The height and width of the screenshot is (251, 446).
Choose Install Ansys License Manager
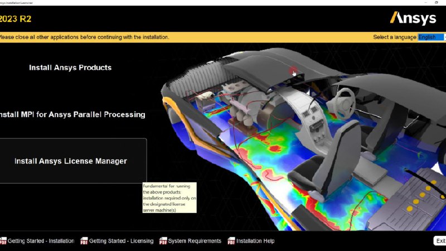[x=72, y=161]
